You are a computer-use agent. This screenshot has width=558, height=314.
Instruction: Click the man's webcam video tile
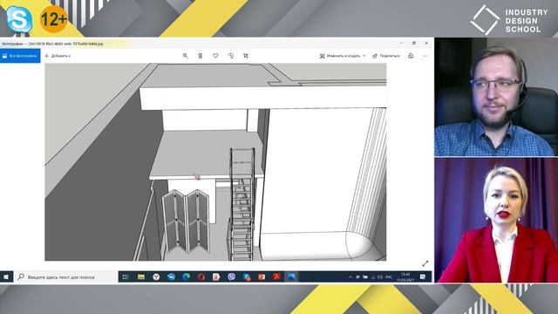496,97
